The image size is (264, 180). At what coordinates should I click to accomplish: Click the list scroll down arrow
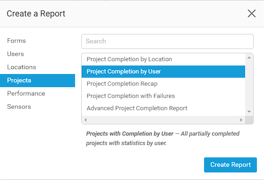[249, 112]
